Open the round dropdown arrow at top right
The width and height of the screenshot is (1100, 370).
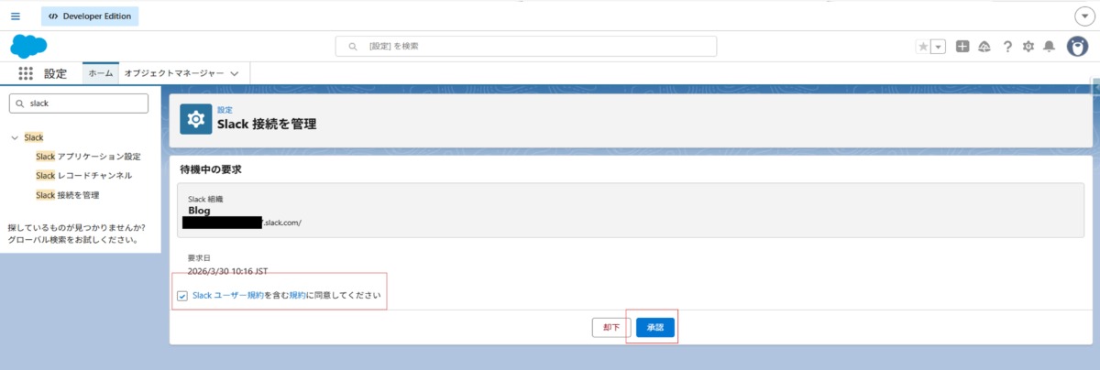[1083, 16]
